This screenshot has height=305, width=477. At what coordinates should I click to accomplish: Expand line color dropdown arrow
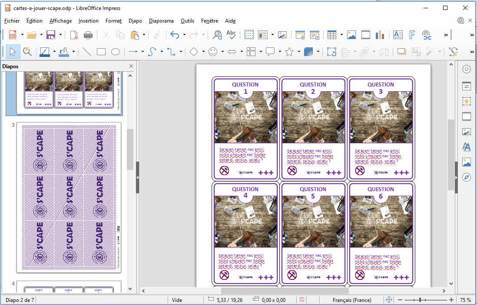[54, 52]
